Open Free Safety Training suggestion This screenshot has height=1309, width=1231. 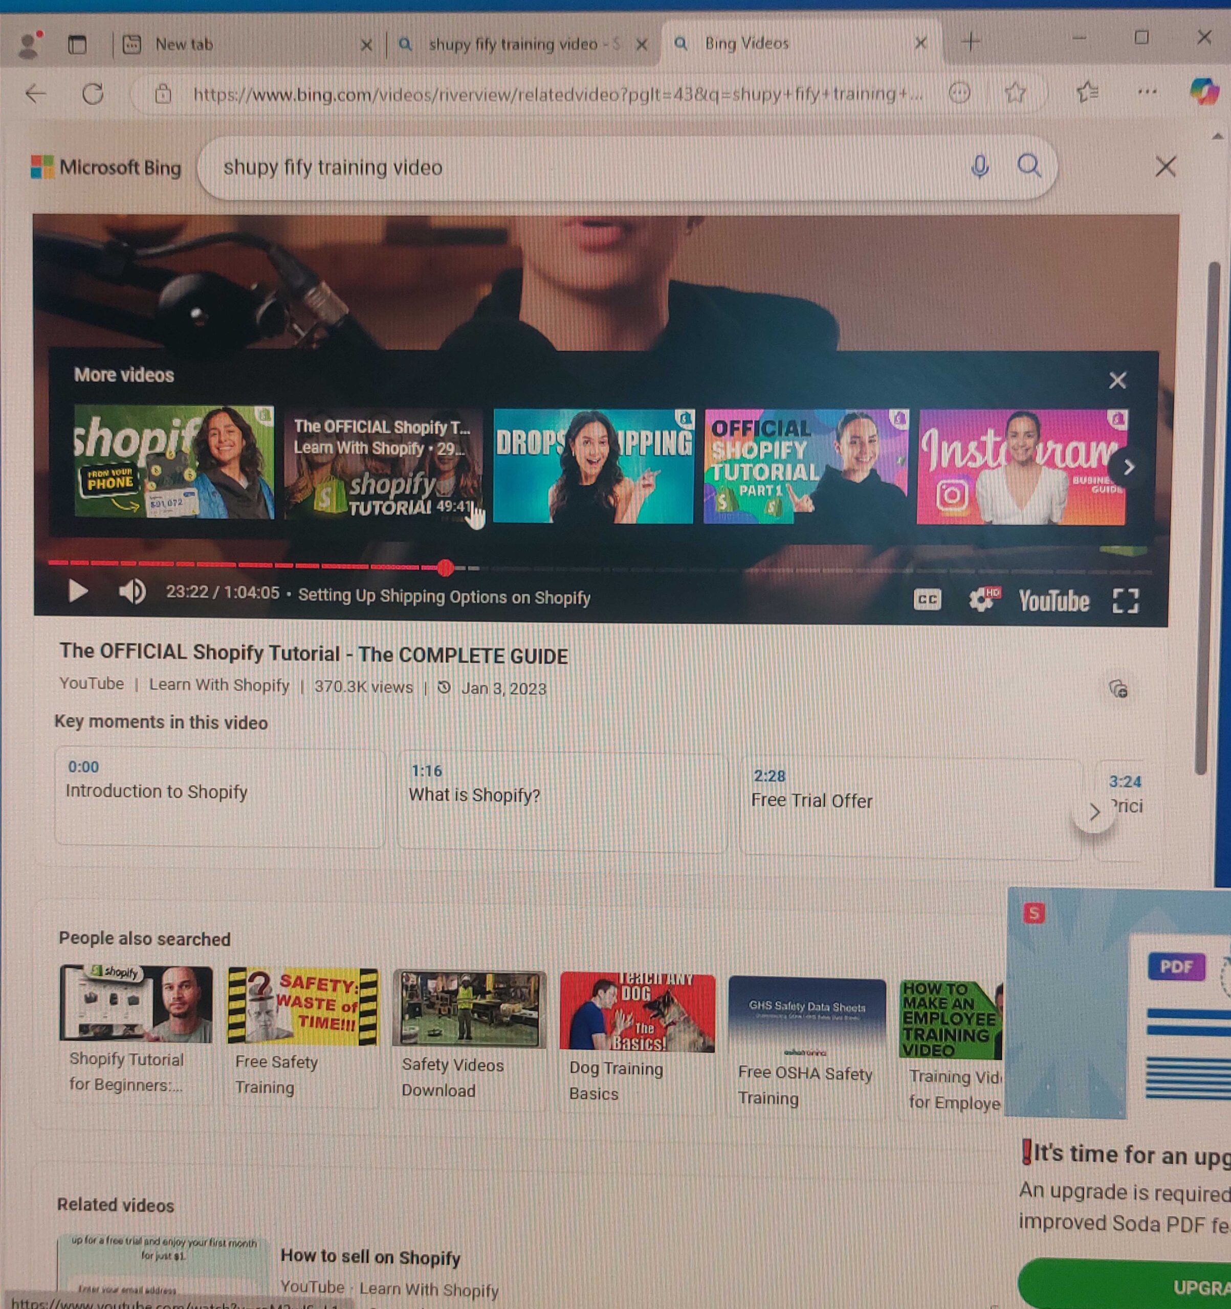(302, 1035)
